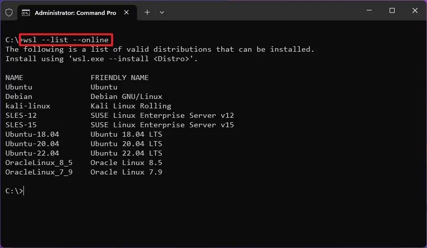Viewport: 427px width, 248px height.
Task: Click 'SLES-12' distribution name
Action: 21,115
